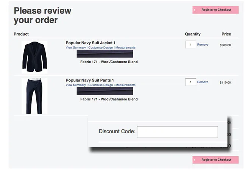Click the bottom Register to Checkout button

tap(216, 160)
